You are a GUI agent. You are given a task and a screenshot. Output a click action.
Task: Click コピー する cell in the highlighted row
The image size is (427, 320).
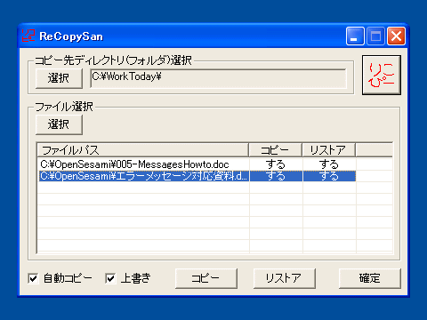point(276,176)
